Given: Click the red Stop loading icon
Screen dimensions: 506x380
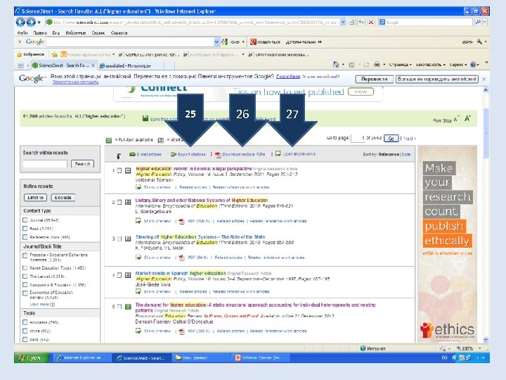Looking at the screenshot, I should 371,22.
